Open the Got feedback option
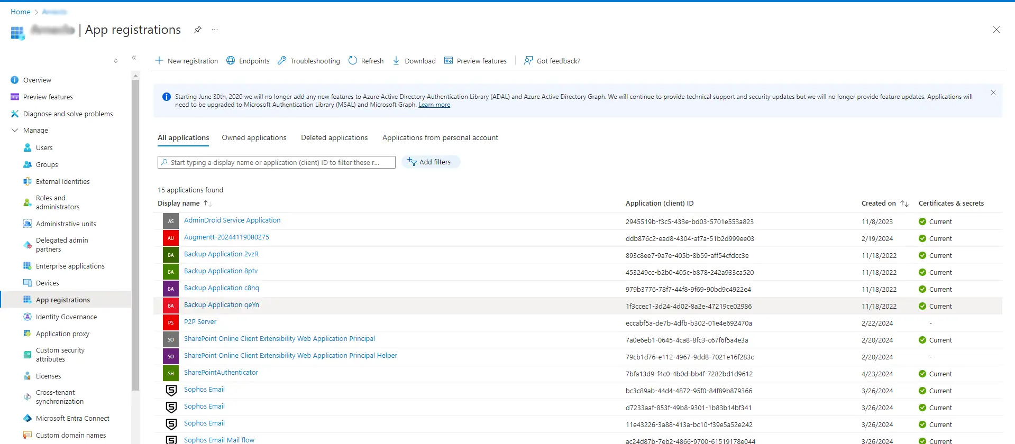This screenshot has height=444, width=1015. pyautogui.click(x=552, y=61)
